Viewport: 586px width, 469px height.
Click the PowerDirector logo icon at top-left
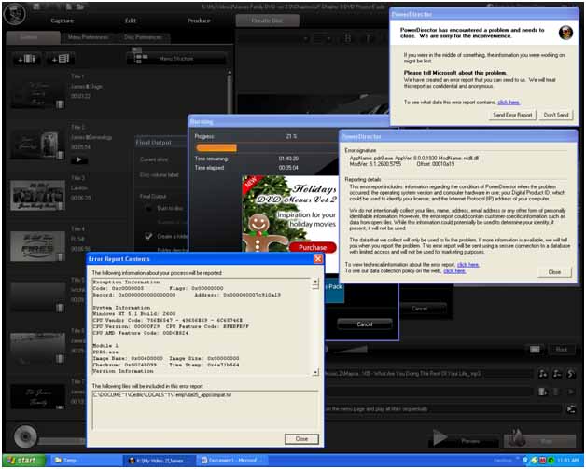click(x=15, y=13)
